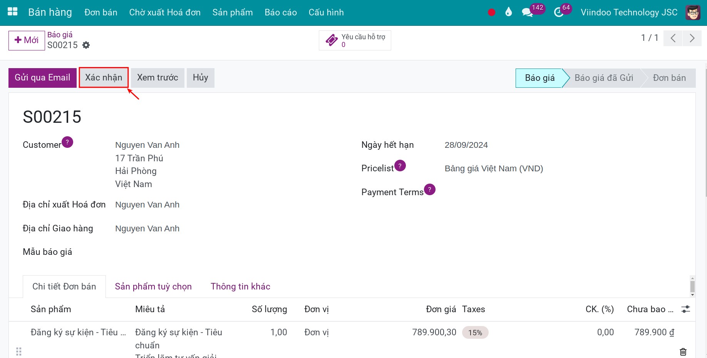707x358 pixels.
Task: Select the Chi tiết Đơn bán tab
Action: coord(64,286)
